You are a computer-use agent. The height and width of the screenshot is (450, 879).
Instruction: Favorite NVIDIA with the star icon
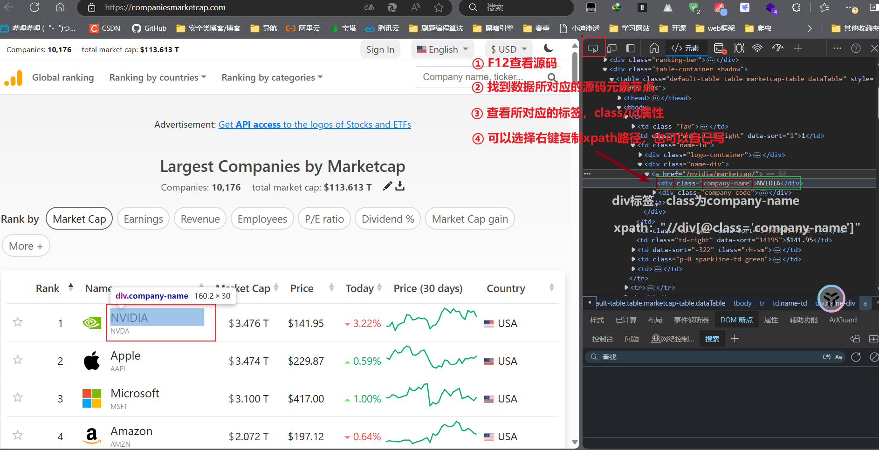[x=18, y=322]
